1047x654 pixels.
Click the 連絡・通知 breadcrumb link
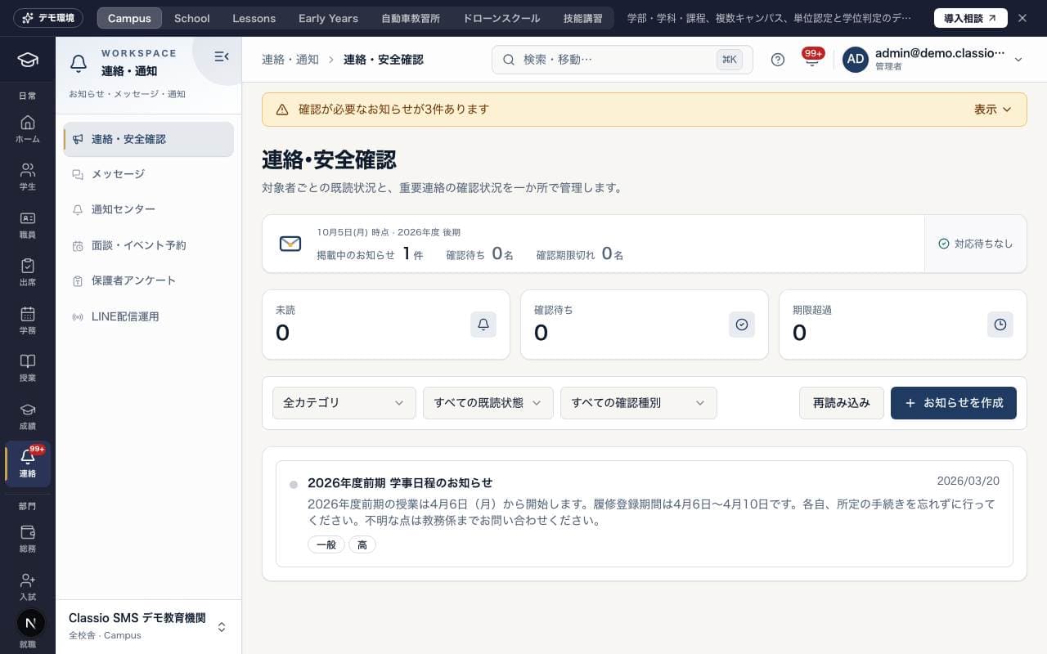[x=290, y=60]
